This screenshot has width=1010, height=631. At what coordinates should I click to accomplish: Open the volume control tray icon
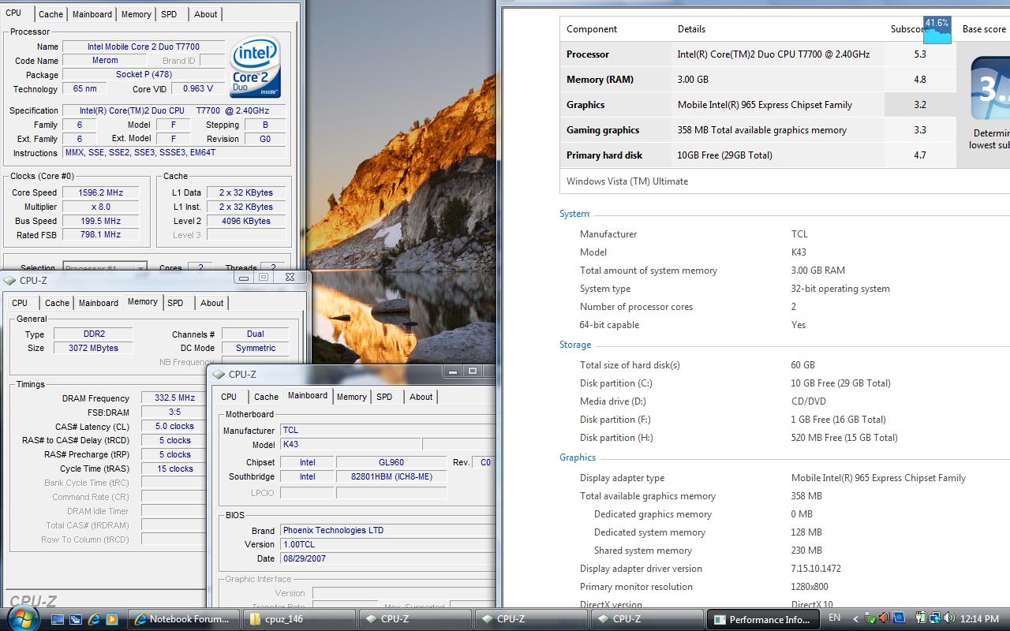(x=949, y=618)
